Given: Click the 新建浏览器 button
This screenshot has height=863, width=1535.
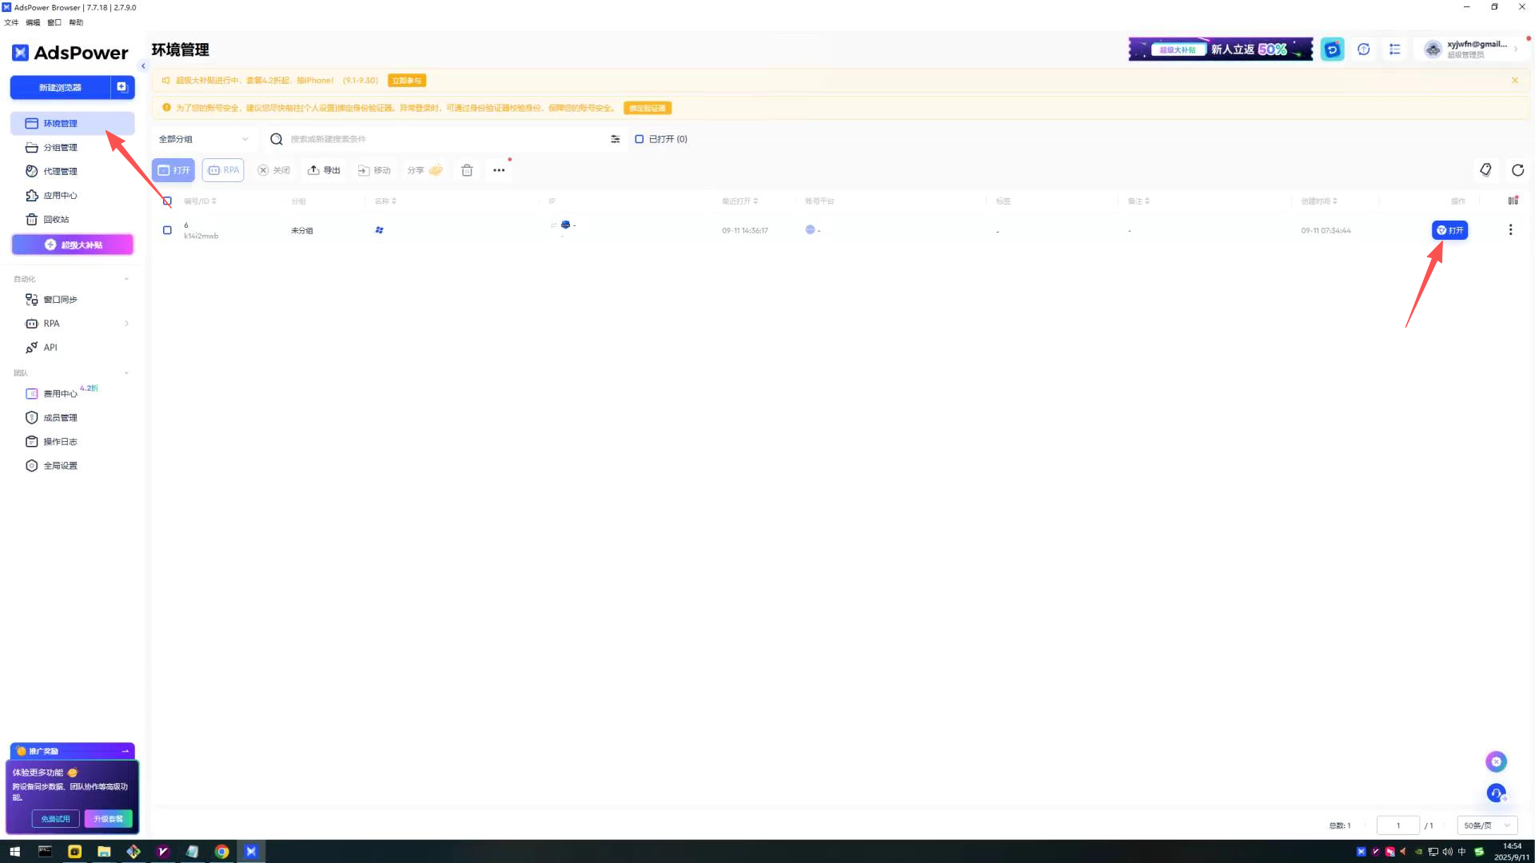Looking at the screenshot, I should pos(60,87).
